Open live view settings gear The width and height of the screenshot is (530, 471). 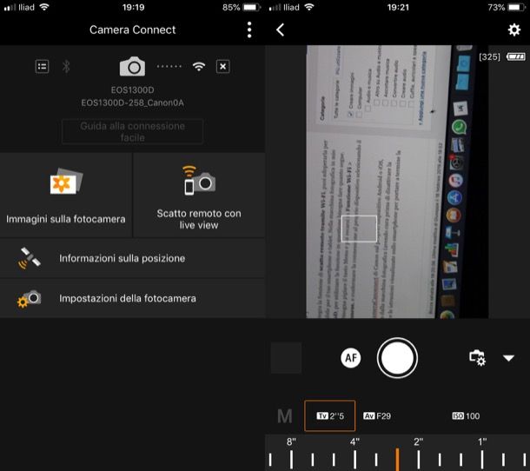[514, 30]
